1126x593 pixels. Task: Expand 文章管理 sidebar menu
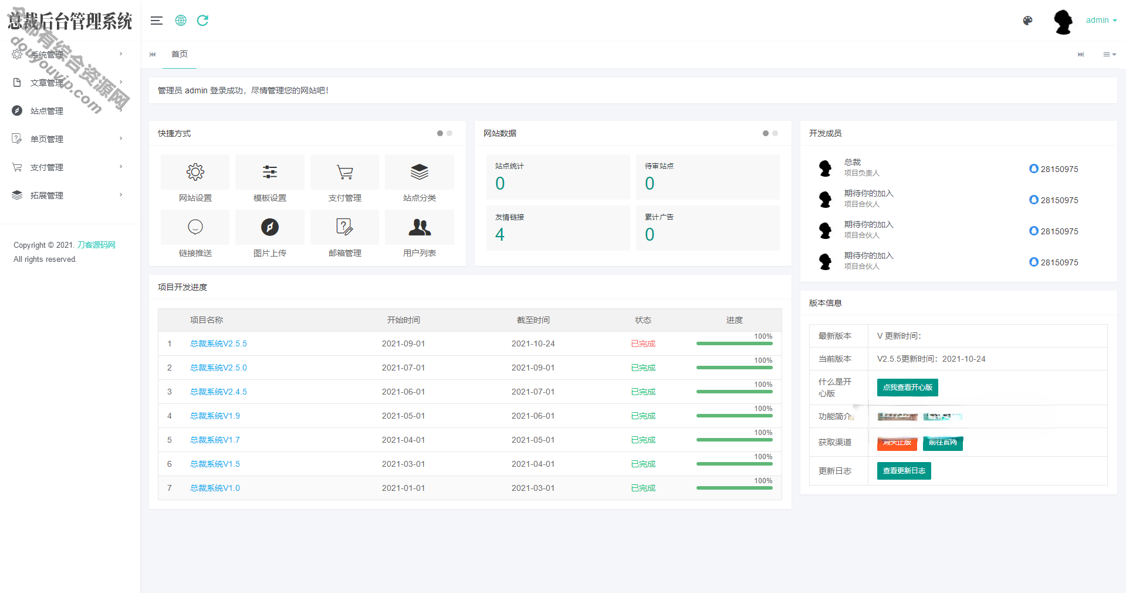(x=70, y=83)
